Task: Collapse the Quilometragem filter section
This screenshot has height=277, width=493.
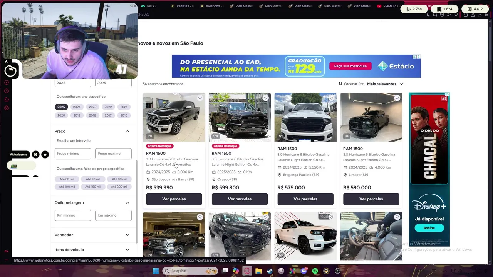Action: [127, 202]
